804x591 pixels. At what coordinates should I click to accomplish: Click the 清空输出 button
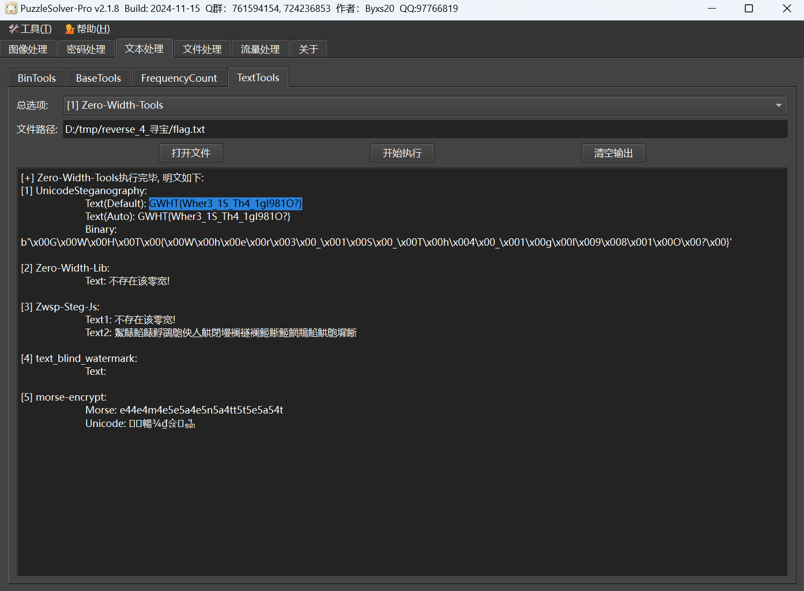pos(614,153)
